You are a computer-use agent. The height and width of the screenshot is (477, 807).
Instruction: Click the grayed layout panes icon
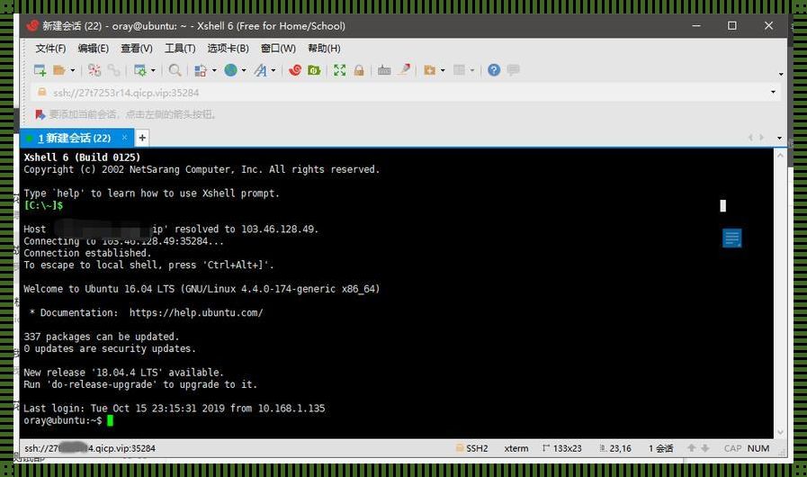[x=459, y=70]
